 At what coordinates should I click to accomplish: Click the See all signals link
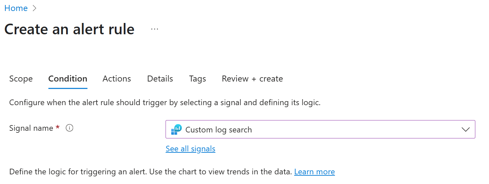tap(191, 149)
